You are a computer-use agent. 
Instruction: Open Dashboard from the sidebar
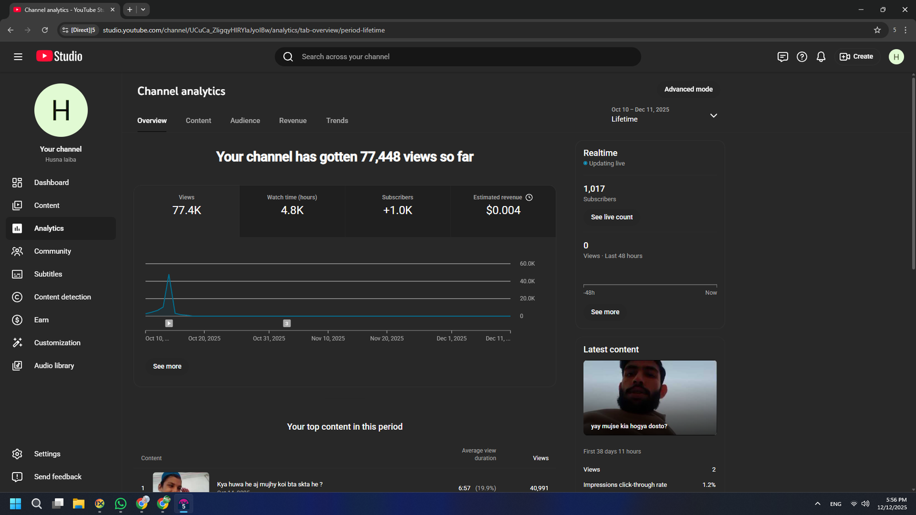51,183
